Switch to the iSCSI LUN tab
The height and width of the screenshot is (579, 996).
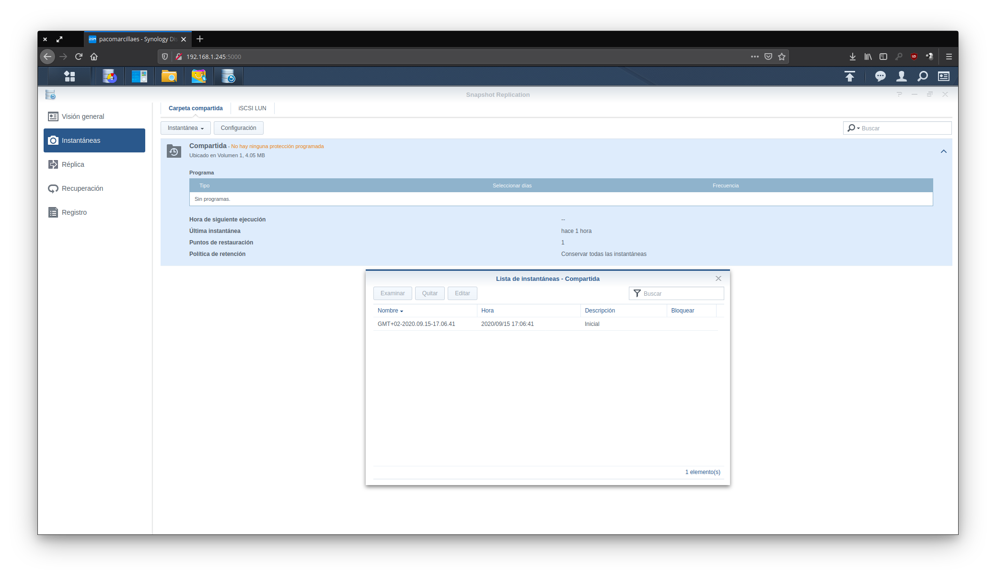point(252,108)
